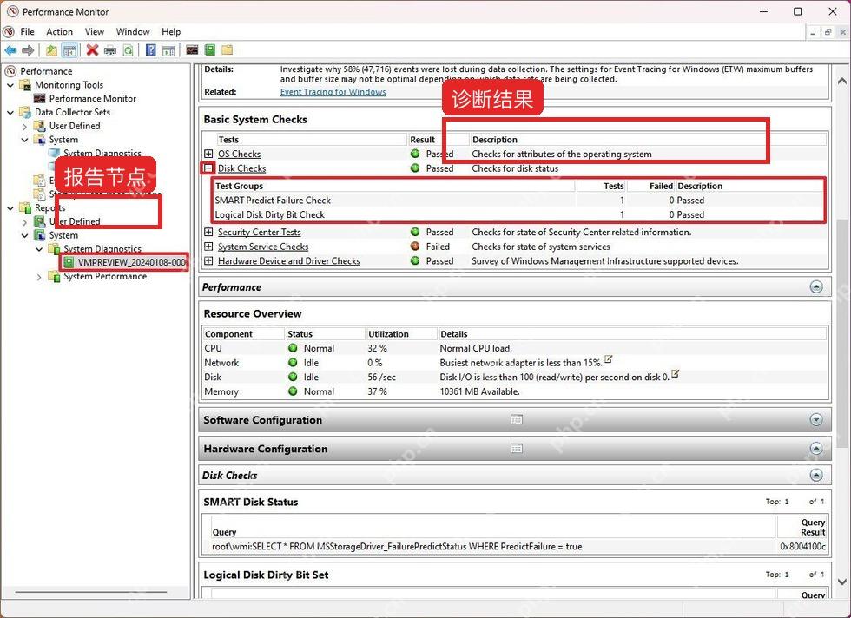This screenshot has height=618, width=851.
Task: Open help with the blue question-mark icon
Action: coord(151,50)
